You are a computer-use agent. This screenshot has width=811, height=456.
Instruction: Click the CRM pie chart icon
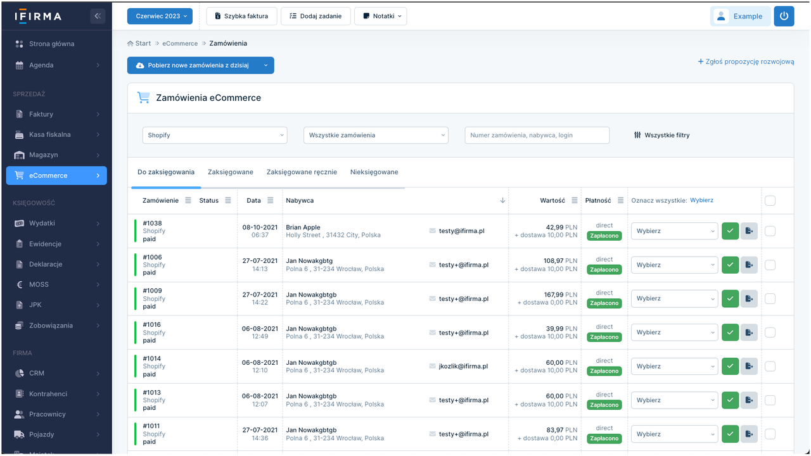19,374
